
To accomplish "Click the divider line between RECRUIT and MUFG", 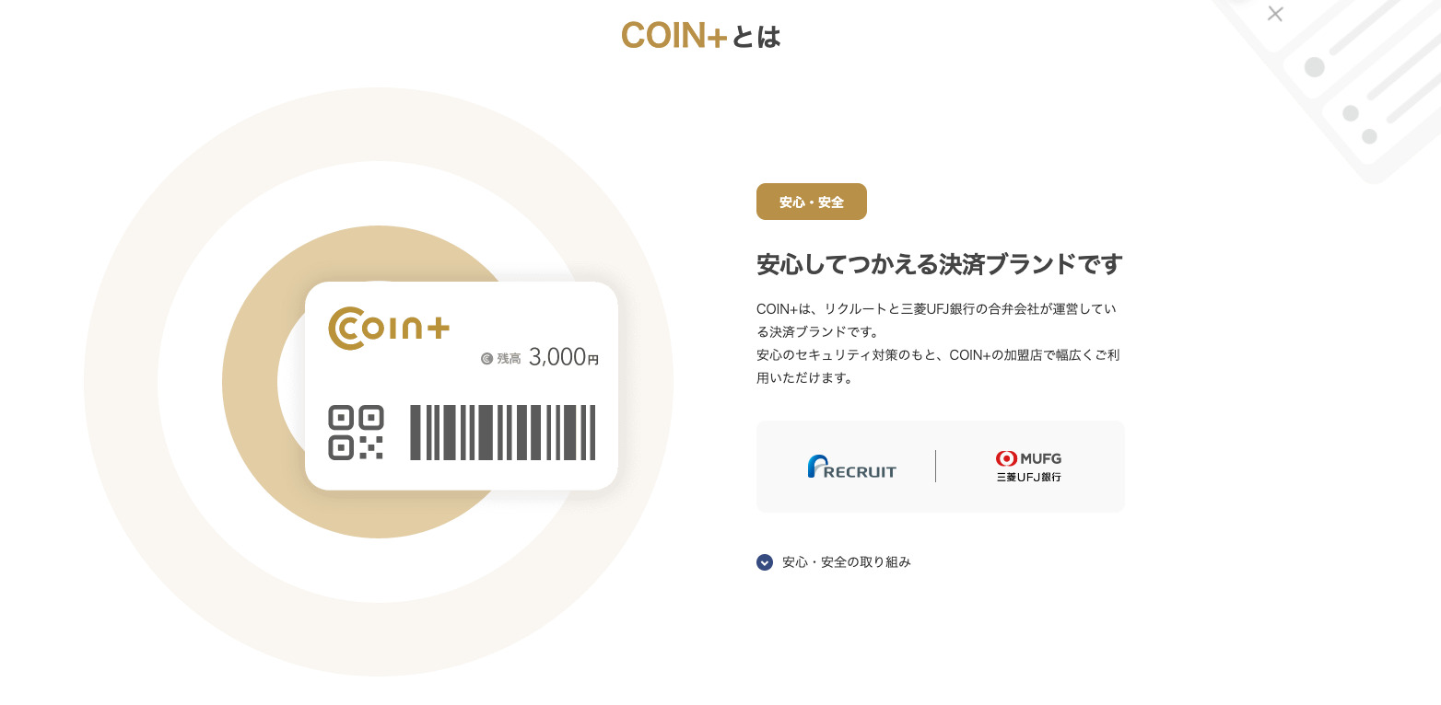I will pyautogui.click(x=935, y=467).
